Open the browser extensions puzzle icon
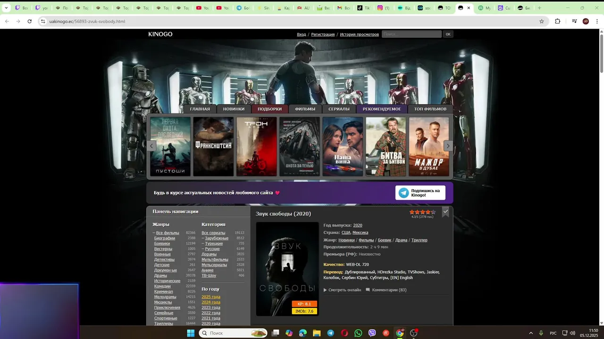This screenshot has height=339, width=604. pyautogui.click(x=557, y=21)
